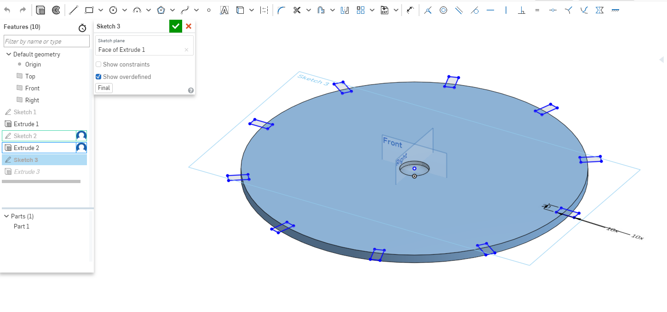Image resolution: width=667 pixels, height=312 pixels.
Task: Select the Top plane item
Action: coord(30,76)
